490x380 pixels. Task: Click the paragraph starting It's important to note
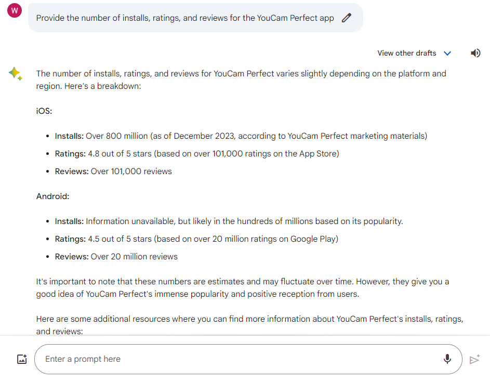pyautogui.click(x=243, y=288)
